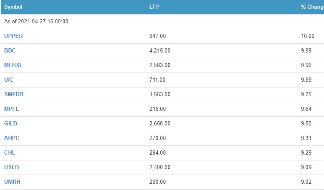Sort by the % Change column header

[312, 7]
